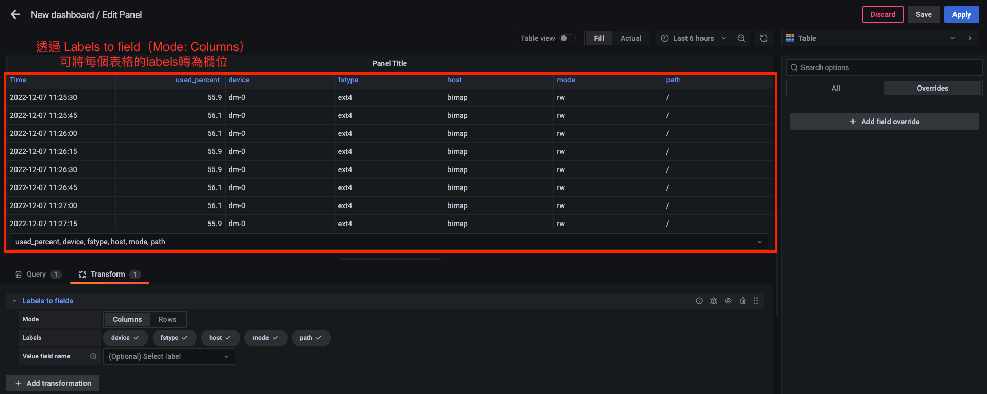Sort by the mode column header

566,80
